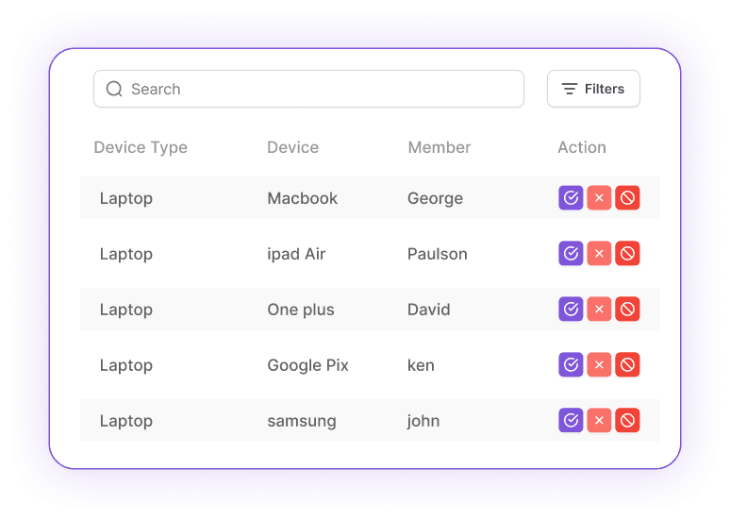Select the Macbook row for George
Screen dimensions: 730x520
[x=302, y=198]
